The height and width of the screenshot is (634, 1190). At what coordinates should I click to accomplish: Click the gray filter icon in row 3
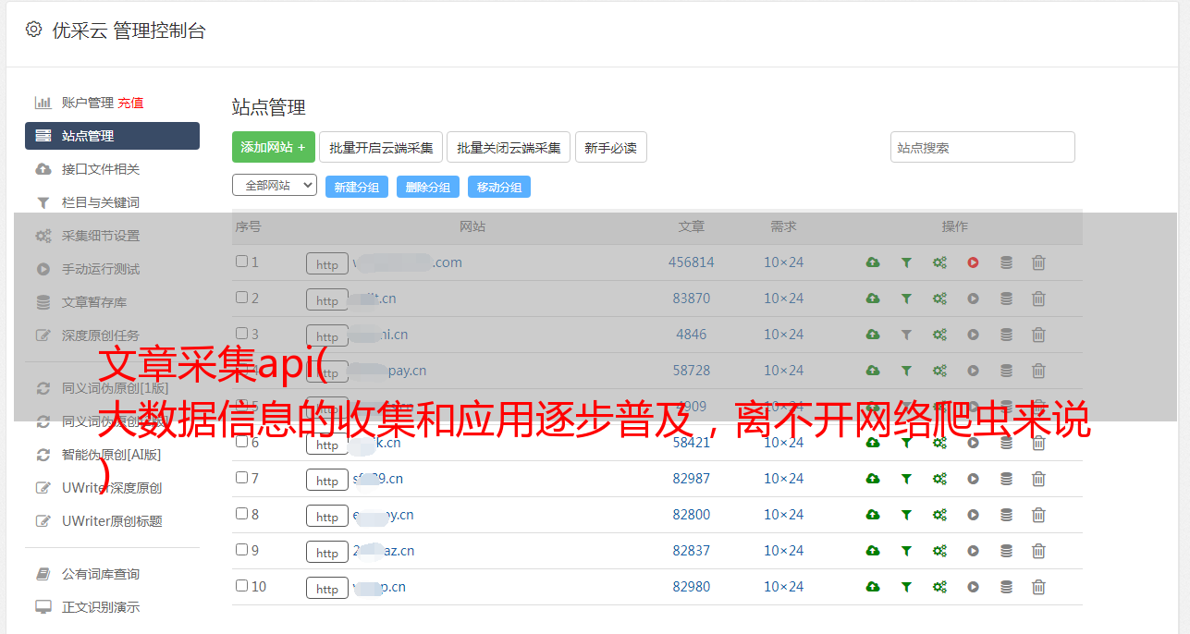[x=906, y=335]
